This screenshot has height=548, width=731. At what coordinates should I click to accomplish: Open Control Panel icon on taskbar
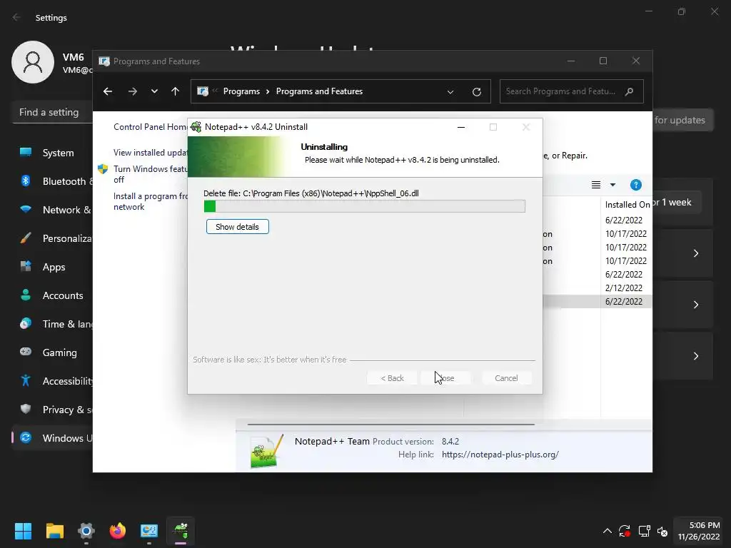149,531
